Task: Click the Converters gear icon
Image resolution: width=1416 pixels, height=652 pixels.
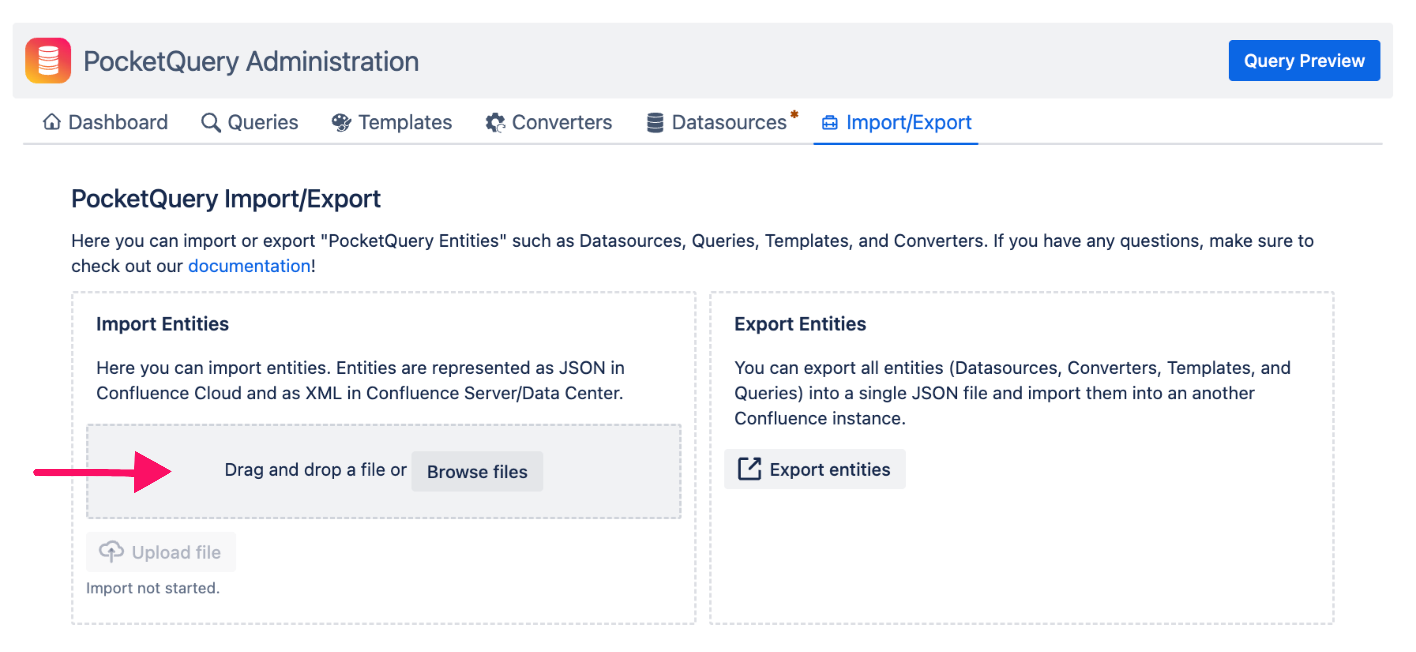Action: (495, 122)
